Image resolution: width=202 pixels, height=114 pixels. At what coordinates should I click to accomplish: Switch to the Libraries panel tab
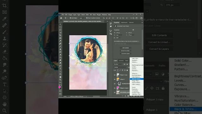[131, 22]
